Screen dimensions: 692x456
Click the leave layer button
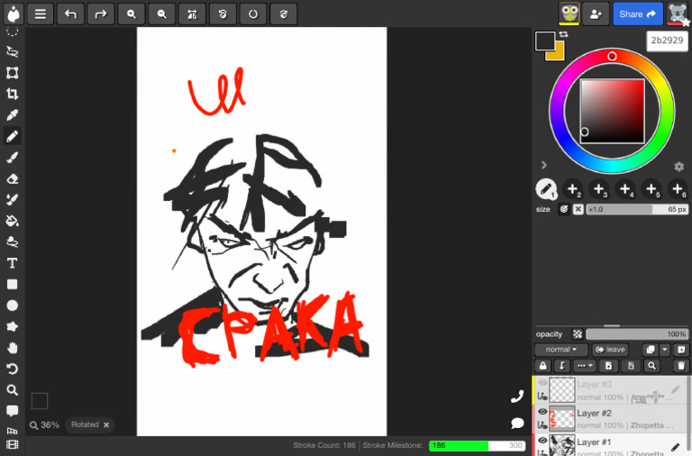[x=611, y=350]
